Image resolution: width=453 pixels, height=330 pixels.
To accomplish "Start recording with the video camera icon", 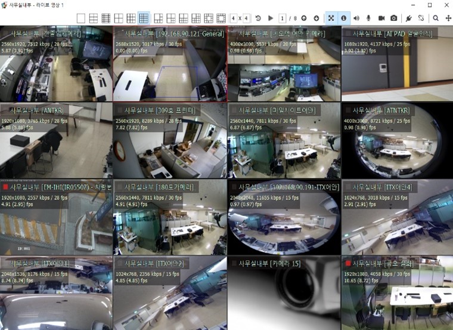I will (x=381, y=18).
